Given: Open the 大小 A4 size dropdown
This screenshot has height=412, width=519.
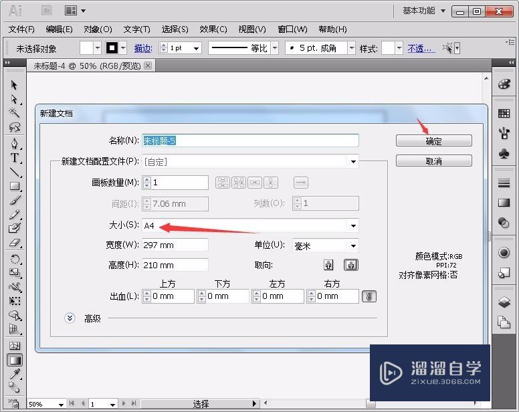Looking at the screenshot, I should coord(353,225).
